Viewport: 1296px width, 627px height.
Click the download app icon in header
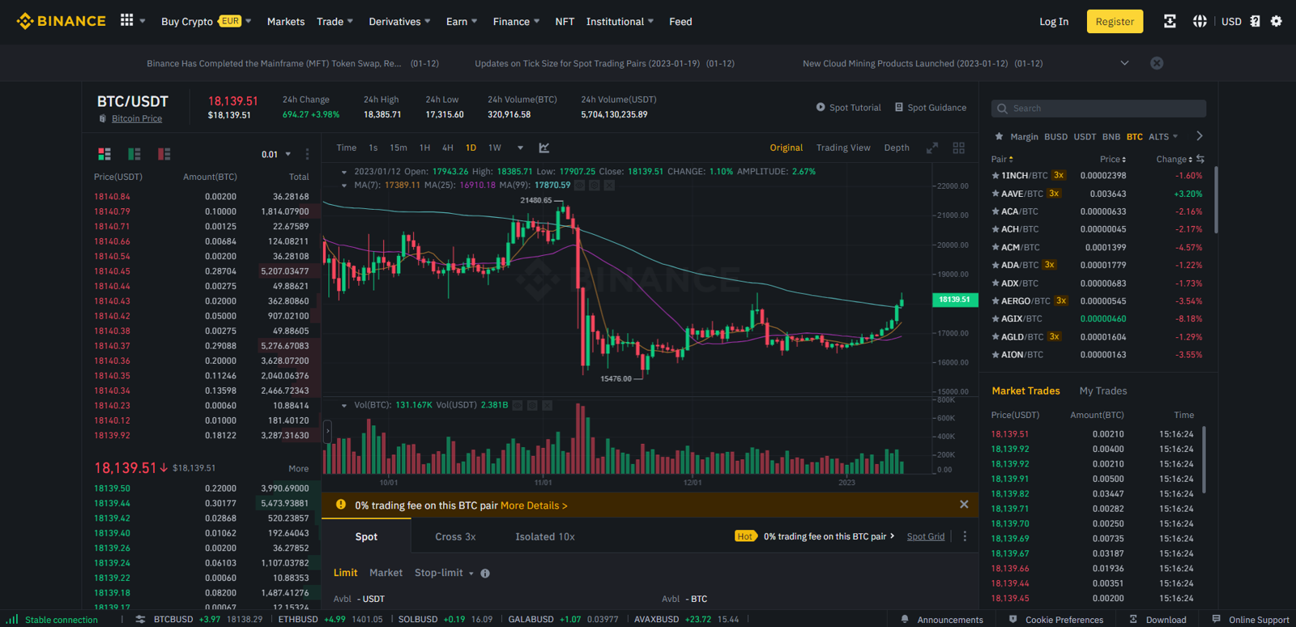click(1170, 21)
